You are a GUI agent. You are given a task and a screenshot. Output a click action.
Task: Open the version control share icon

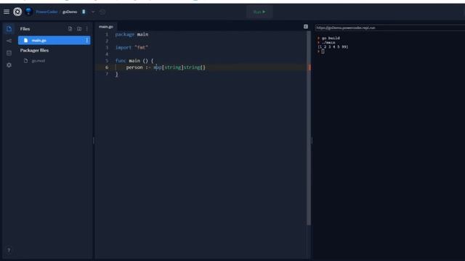point(9,41)
